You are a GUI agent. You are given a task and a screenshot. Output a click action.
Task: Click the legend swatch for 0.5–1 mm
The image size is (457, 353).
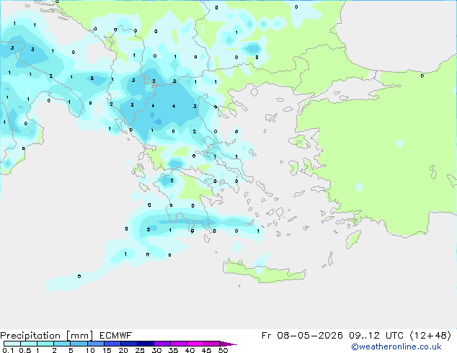click(x=29, y=344)
